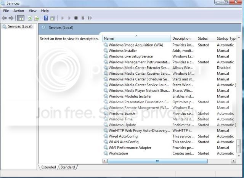Screen dimensions: 244x178
Task: Click the Back arrow toolbar icon
Action: coord(4,18)
